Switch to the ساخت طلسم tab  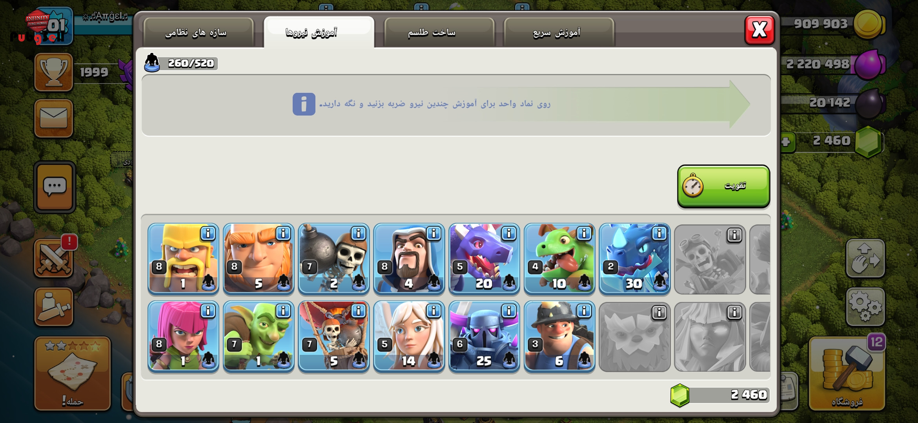click(439, 33)
